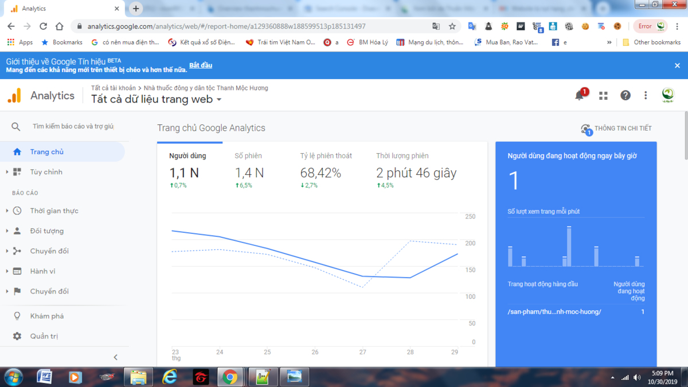
Task: Open the Windows Start button
Action: click(13, 377)
